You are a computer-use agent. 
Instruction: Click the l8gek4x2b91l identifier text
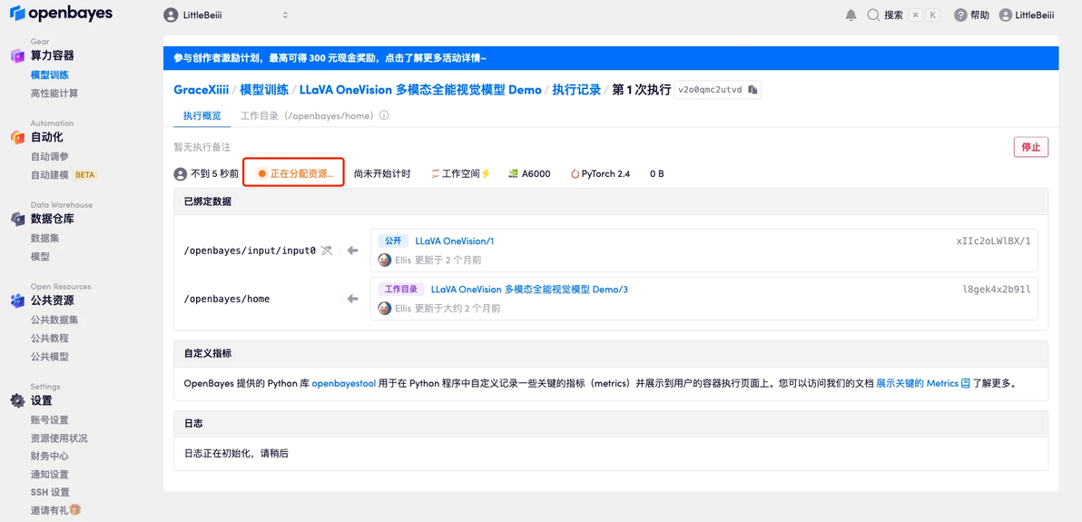click(997, 290)
